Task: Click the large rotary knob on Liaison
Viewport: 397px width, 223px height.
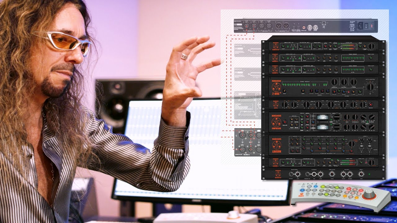Action: tap(351, 144)
